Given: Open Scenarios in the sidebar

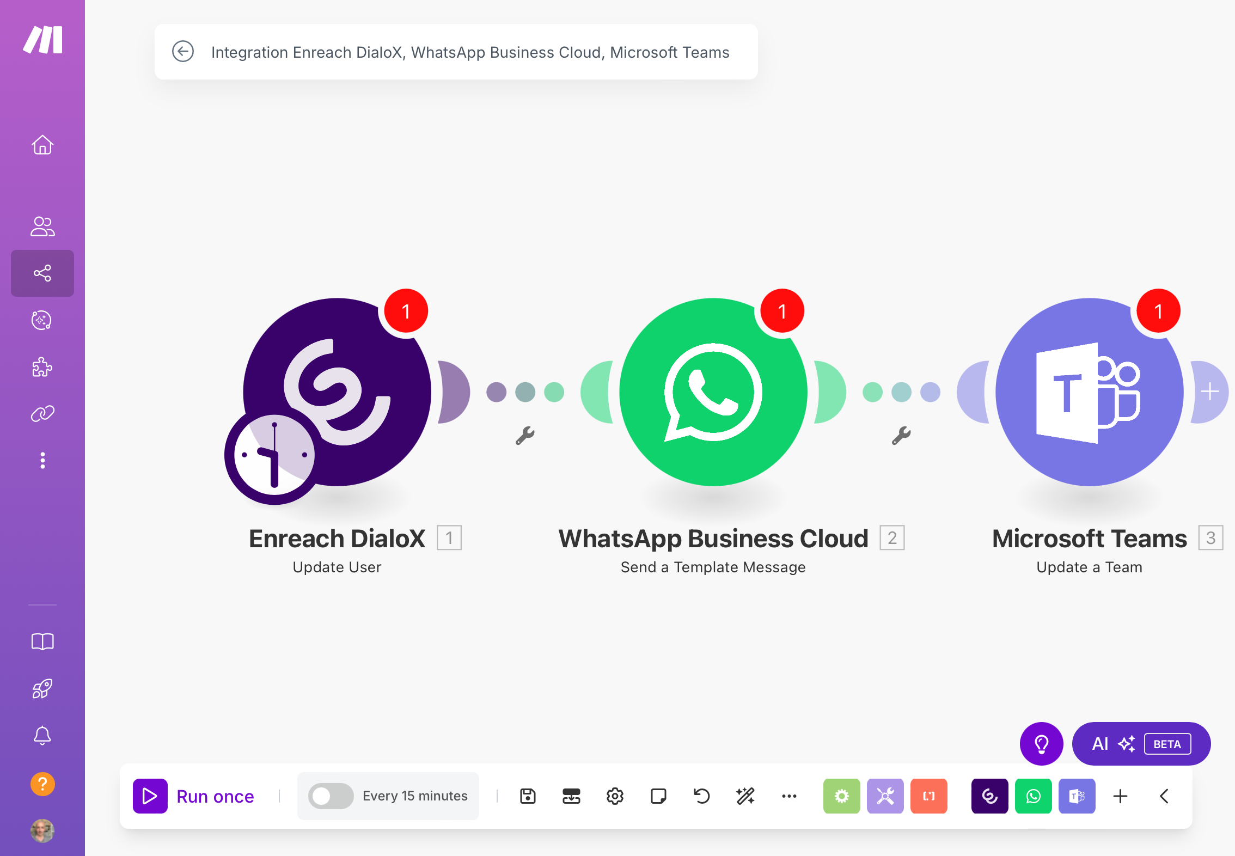Looking at the screenshot, I should coord(42,273).
